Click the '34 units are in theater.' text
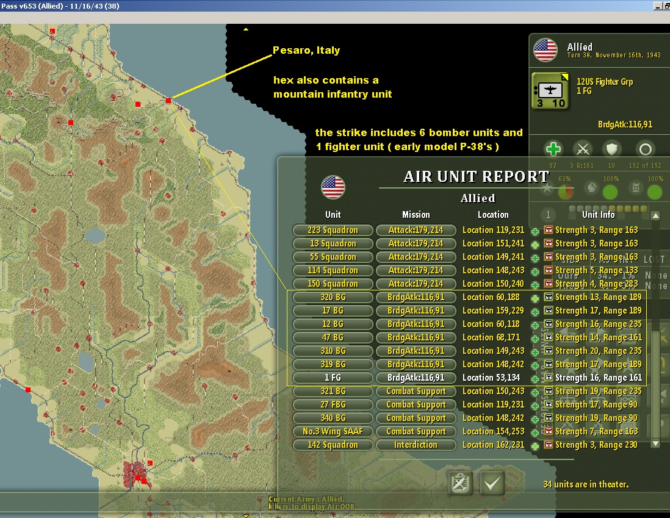 tap(586, 484)
